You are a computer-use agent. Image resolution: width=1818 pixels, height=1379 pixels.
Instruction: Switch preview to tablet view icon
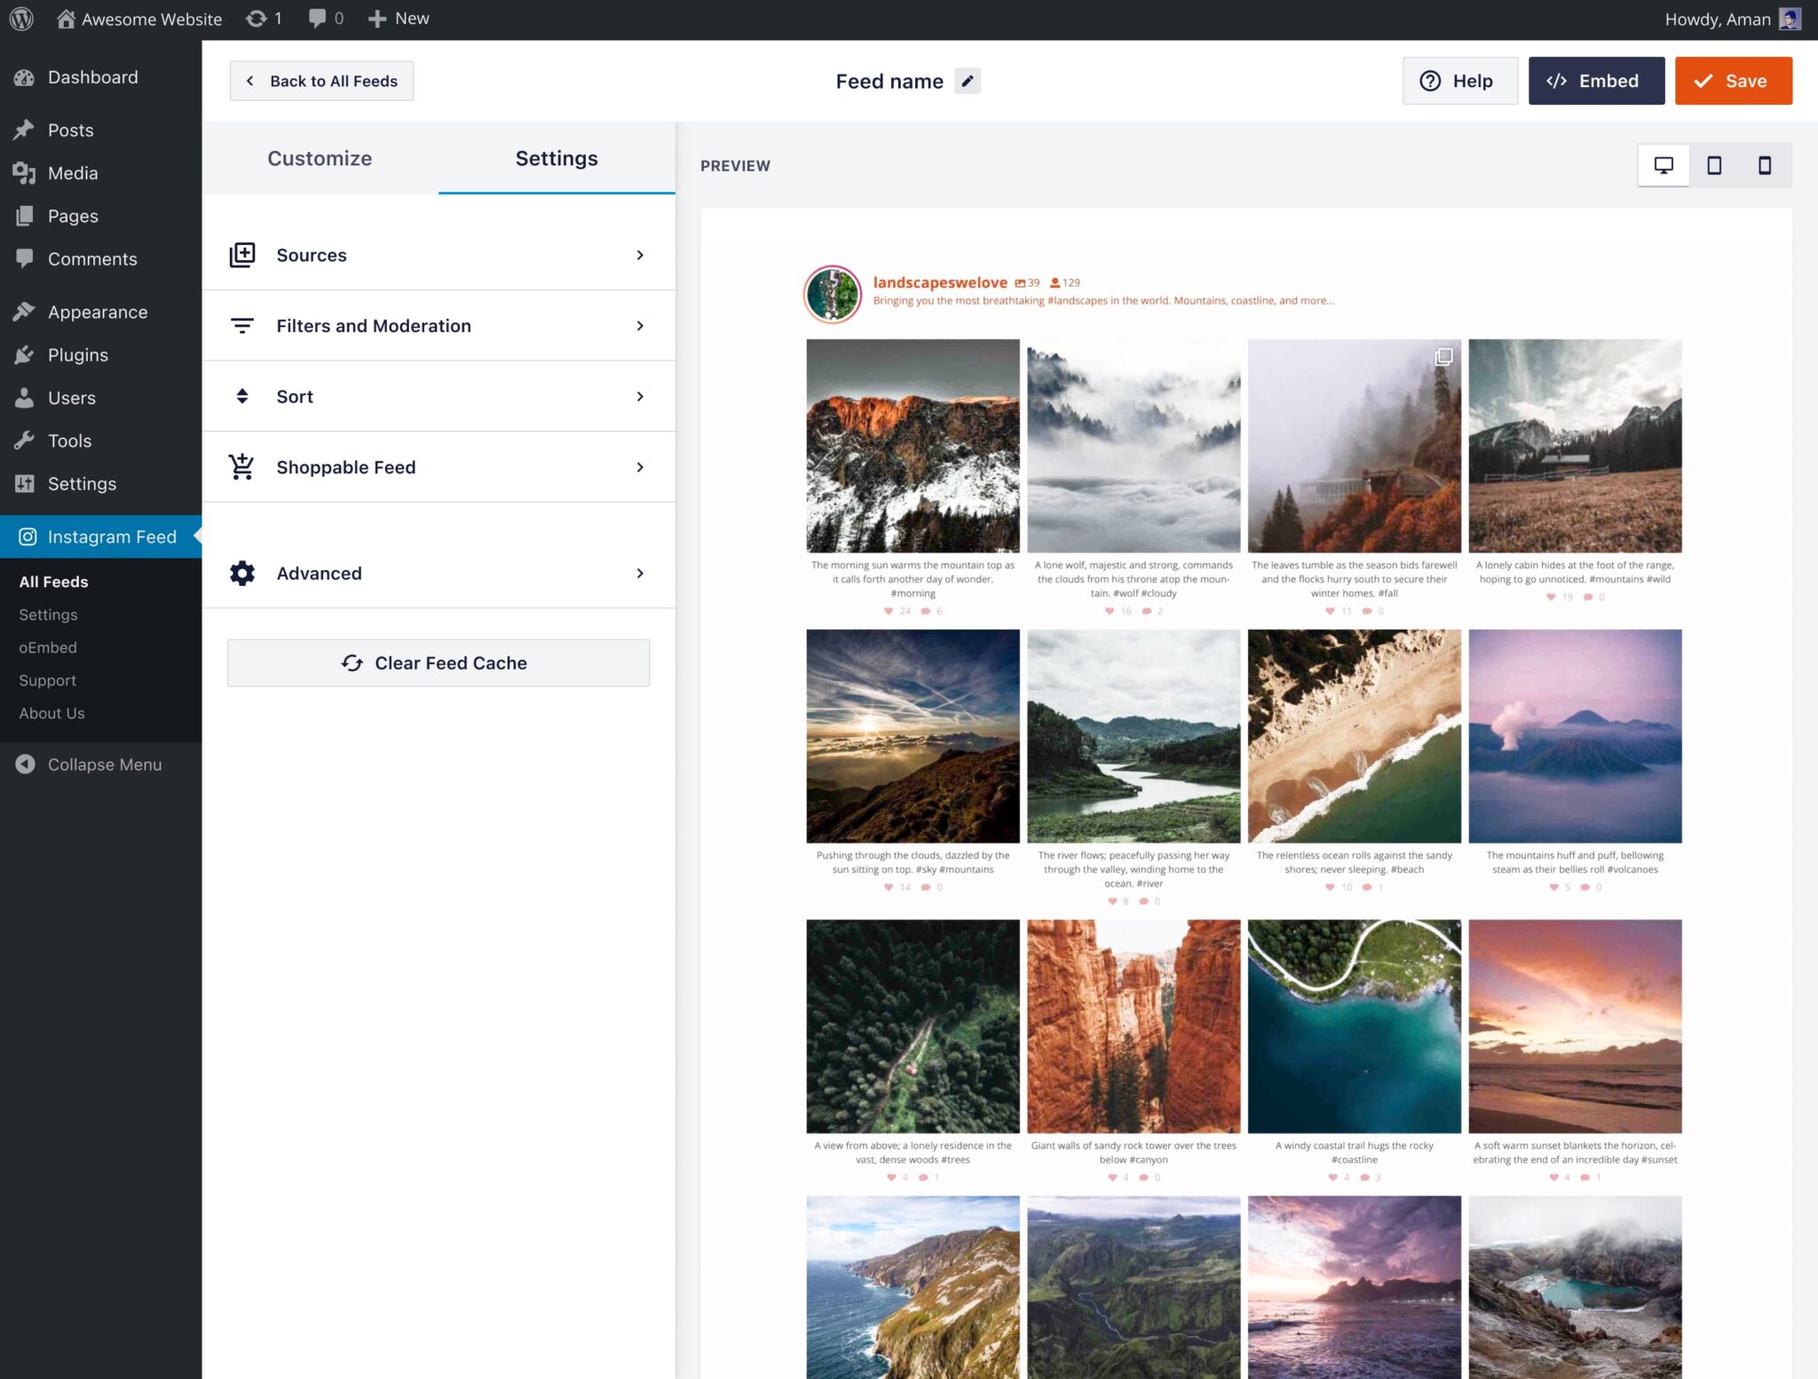coord(1714,165)
